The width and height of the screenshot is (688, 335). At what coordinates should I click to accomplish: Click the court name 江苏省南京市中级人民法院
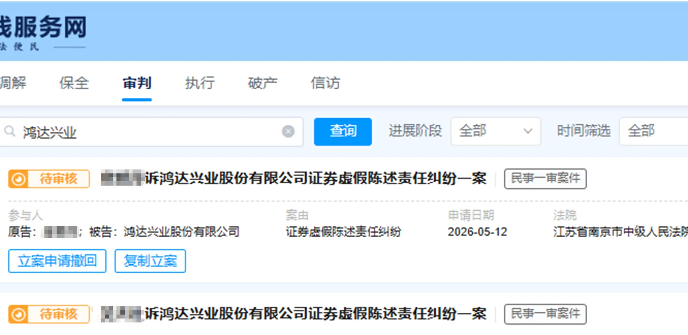coord(621,232)
